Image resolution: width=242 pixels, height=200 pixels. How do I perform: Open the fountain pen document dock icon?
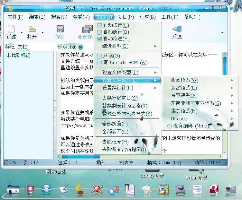coord(130,189)
